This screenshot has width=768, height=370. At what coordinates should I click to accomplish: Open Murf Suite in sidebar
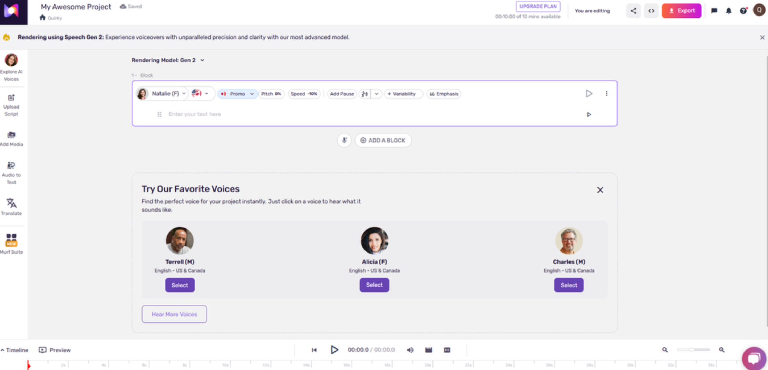[x=11, y=244]
